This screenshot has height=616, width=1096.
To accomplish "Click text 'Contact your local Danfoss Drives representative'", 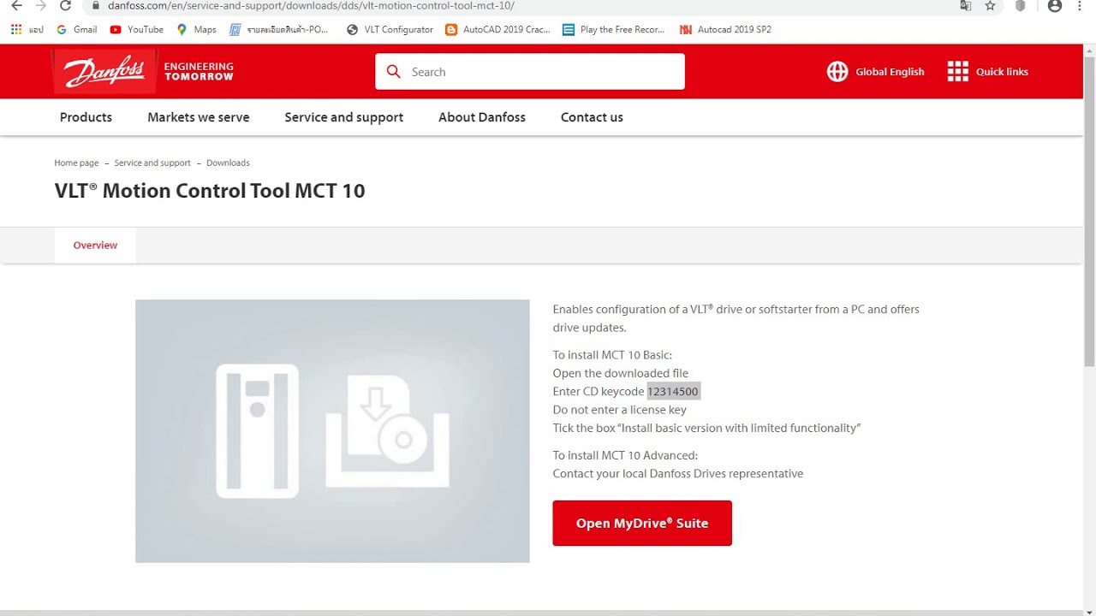I will 678,474.
